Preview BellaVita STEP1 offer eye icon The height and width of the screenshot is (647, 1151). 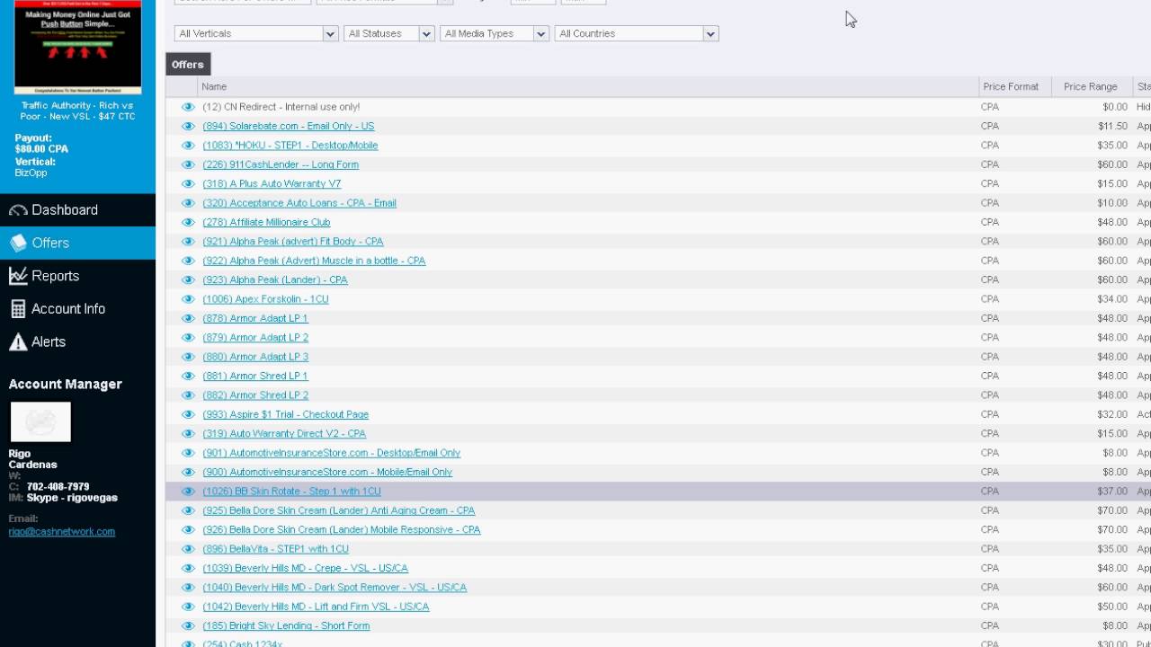[188, 549]
